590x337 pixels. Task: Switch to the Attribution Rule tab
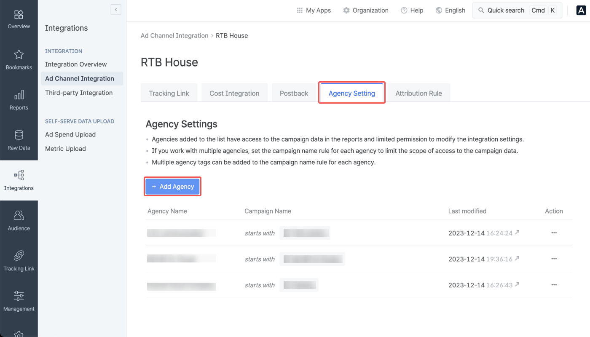click(418, 93)
